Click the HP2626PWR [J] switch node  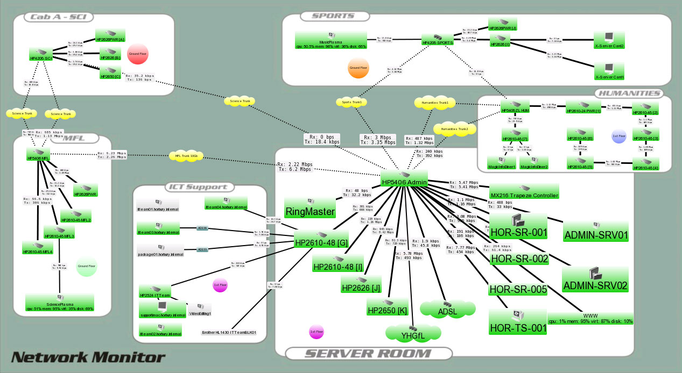[x=503, y=24]
